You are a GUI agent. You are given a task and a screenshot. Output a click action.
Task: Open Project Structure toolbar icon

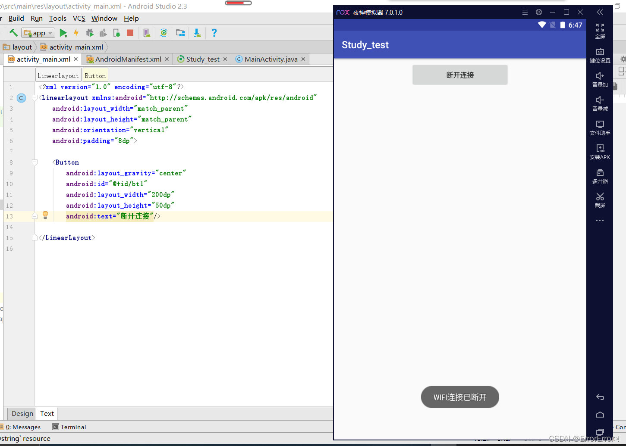(180, 33)
